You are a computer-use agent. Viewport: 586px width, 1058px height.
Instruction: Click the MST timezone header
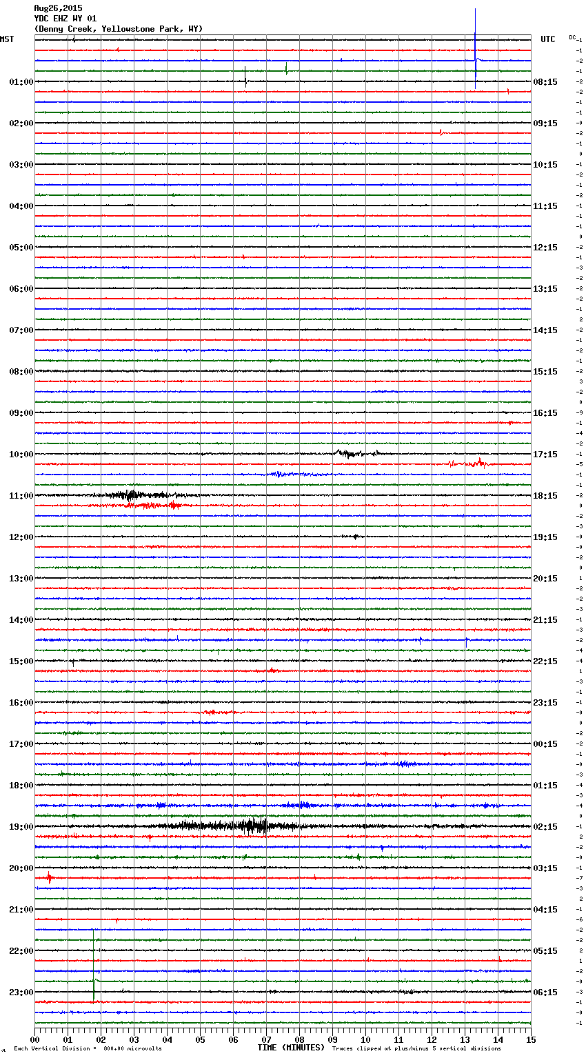pyautogui.click(x=7, y=39)
